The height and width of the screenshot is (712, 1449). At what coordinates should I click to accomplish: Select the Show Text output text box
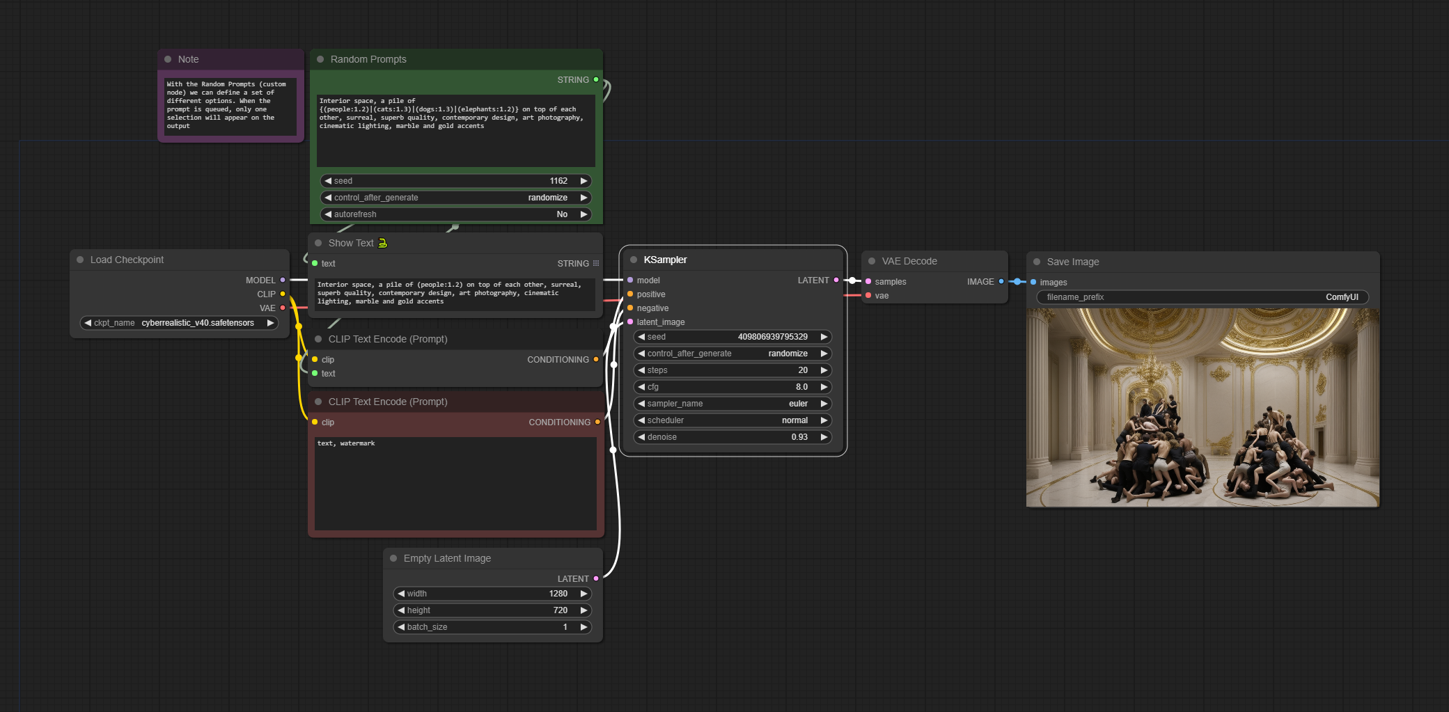click(x=455, y=293)
